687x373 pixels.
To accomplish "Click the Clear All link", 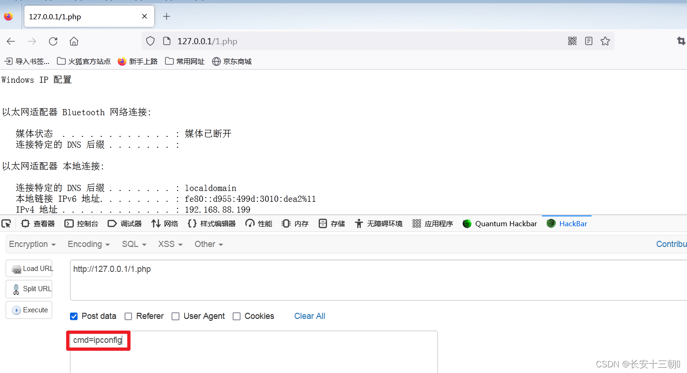I will [310, 316].
